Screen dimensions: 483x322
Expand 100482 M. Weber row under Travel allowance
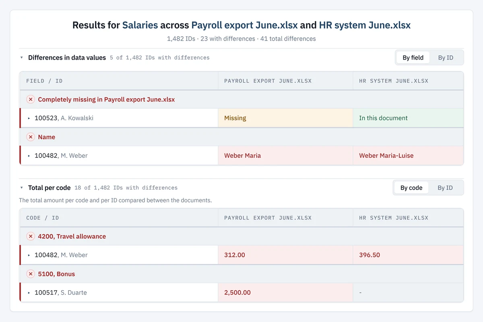pos(29,255)
